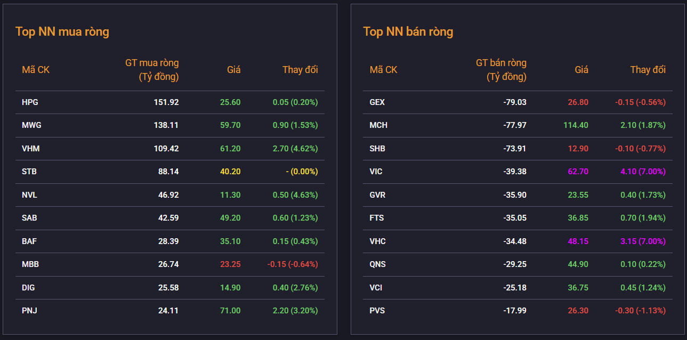Select VHM change 2.70 (4.62%)
This screenshot has width=687, height=340.
tap(295, 149)
